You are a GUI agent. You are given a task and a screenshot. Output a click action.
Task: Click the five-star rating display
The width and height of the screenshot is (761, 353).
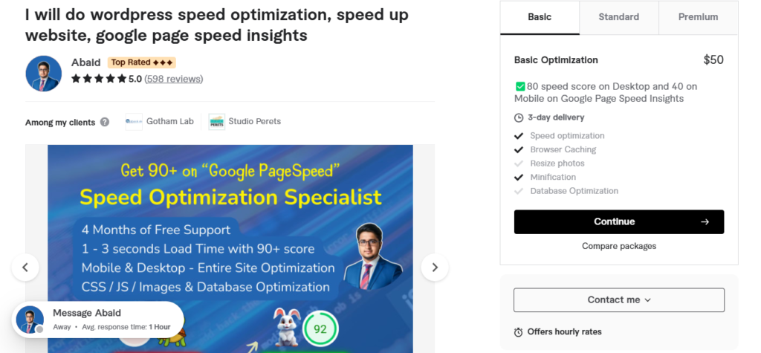click(x=99, y=79)
